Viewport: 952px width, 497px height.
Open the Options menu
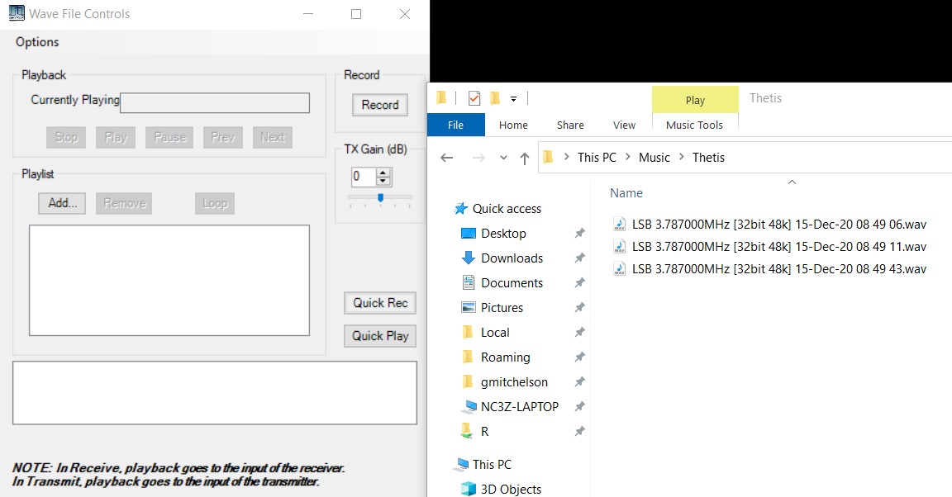[x=37, y=42]
